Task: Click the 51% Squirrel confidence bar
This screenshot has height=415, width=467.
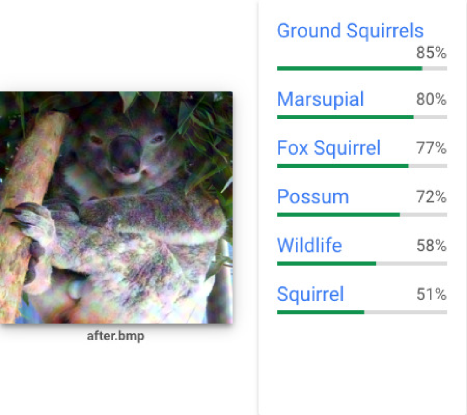Action: (362, 312)
